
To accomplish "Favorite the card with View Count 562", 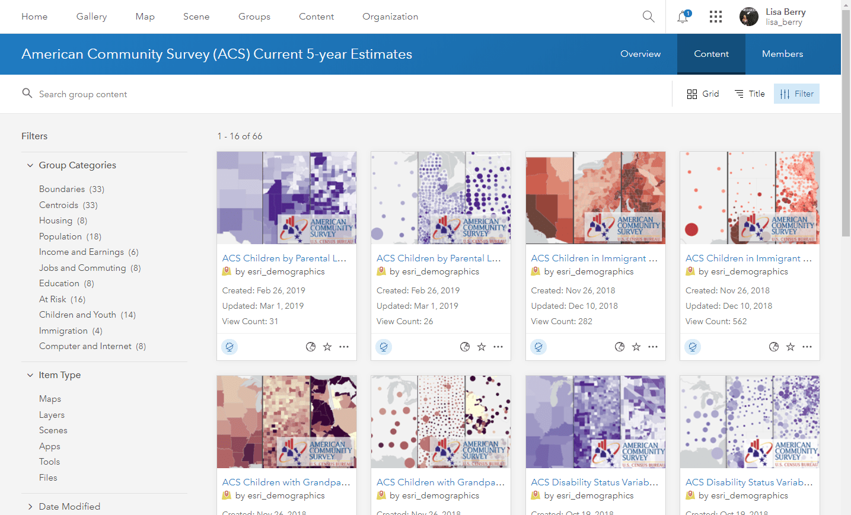I will point(791,347).
